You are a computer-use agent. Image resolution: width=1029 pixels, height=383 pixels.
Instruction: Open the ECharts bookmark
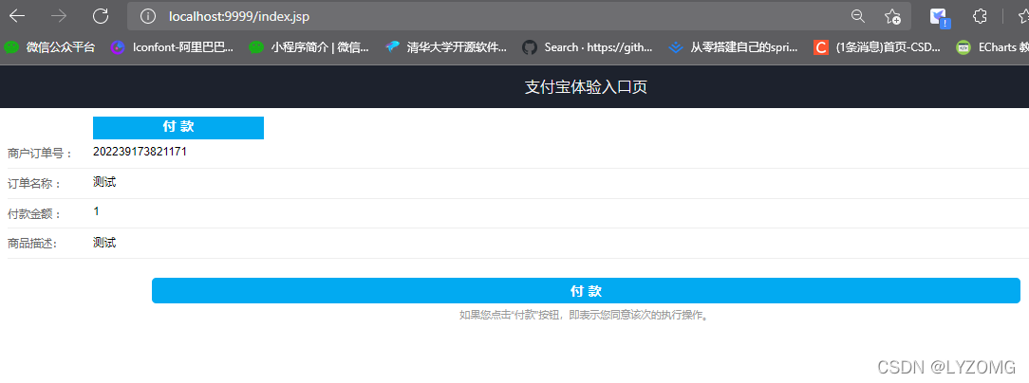(x=992, y=47)
